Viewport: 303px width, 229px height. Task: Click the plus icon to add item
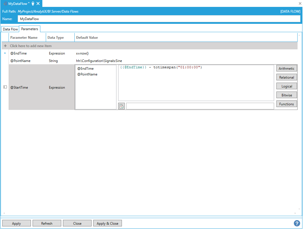[x=5, y=46]
